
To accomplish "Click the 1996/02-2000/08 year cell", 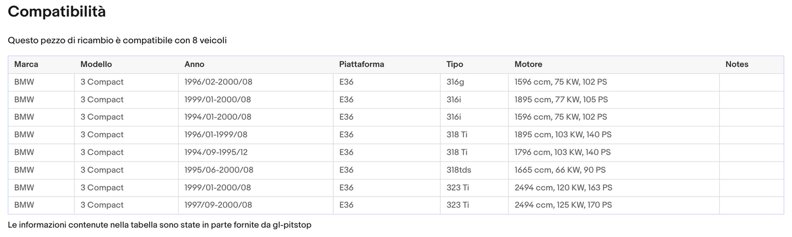I will click(218, 82).
